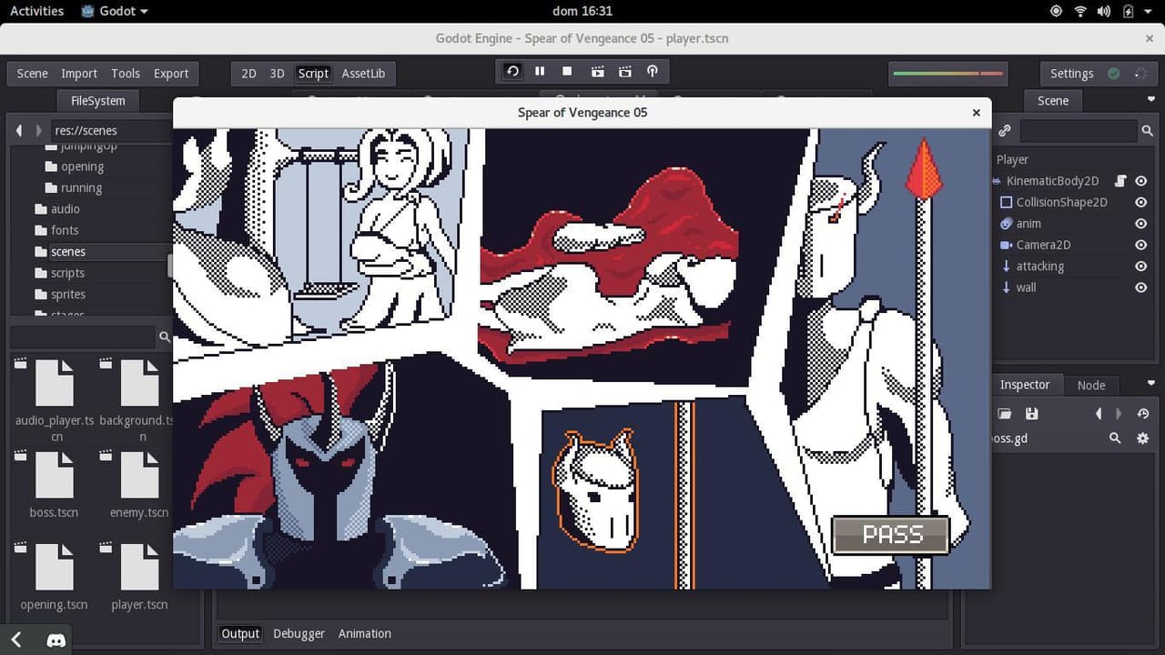Open the Debugger bottom panel
The image size is (1165, 655).
point(299,633)
